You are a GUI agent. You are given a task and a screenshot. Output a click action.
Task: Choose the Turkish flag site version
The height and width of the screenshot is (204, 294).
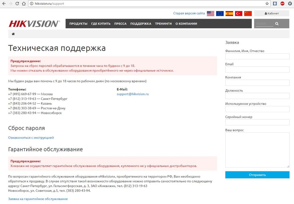point(238,14)
